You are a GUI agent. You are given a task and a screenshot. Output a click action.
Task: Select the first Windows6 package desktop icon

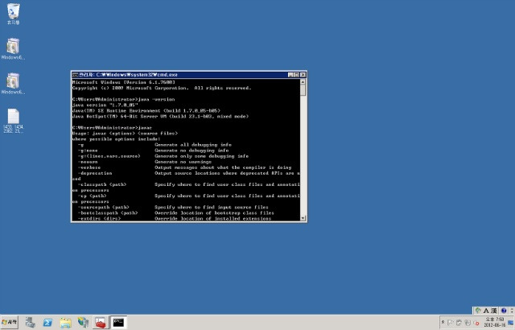[x=13, y=48]
